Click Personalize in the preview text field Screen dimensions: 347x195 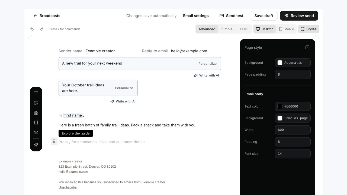[124, 88]
